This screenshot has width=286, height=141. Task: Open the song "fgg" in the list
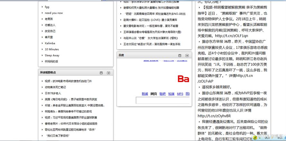coord(47,7)
